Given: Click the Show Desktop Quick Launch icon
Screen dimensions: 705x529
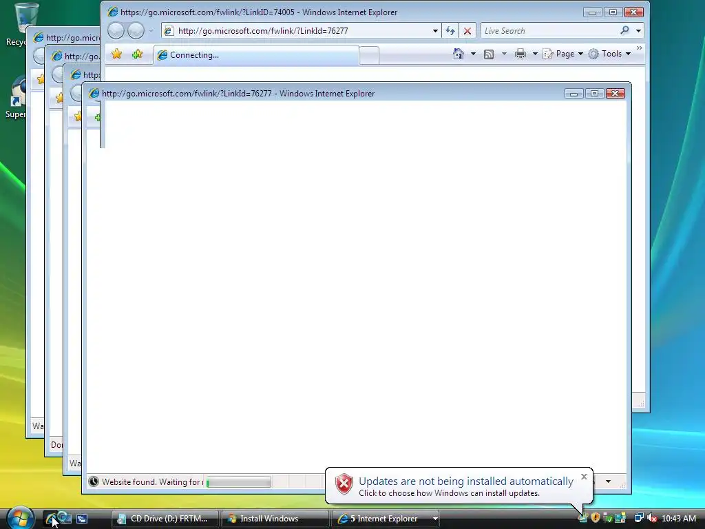Looking at the screenshot, I should pos(65,518).
